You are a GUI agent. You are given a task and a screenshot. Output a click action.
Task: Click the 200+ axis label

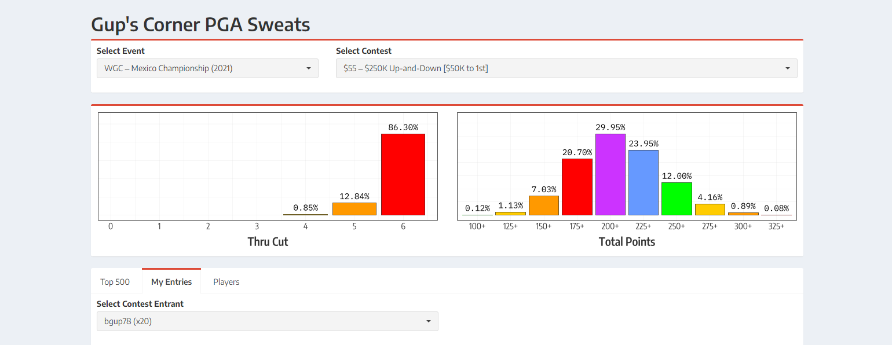(610, 226)
